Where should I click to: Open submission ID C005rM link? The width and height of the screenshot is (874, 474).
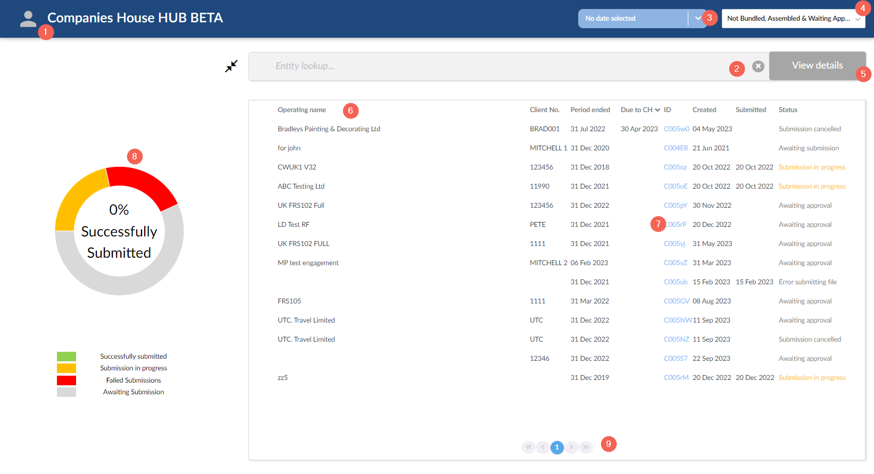(x=676, y=378)
